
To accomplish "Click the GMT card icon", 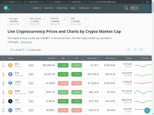I will [x=86, y=19].
